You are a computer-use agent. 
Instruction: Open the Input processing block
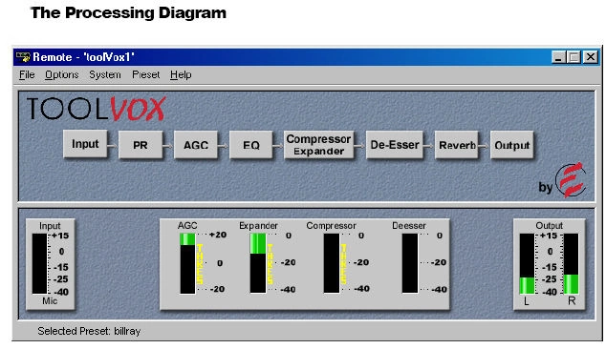(x=85, y=144)
